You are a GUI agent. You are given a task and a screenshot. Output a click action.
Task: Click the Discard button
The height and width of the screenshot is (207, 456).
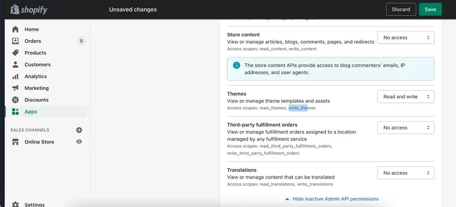pos(401,10)
